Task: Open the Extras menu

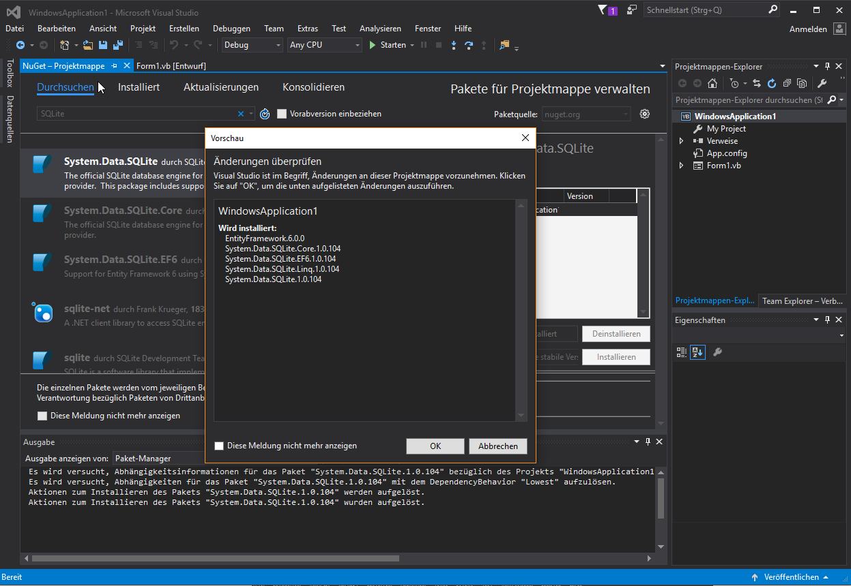Action: [x=308, y=29]
